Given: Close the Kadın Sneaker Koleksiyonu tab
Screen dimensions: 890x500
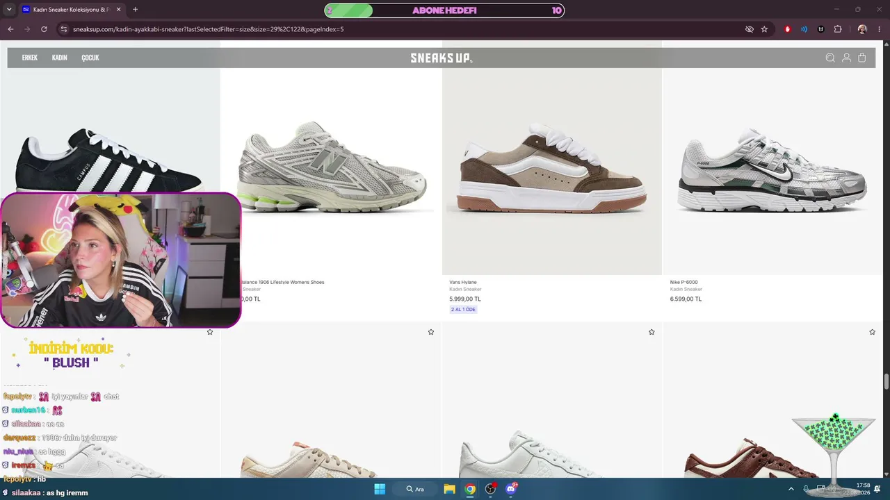Looking at the screenshot, I should (118, 10).
